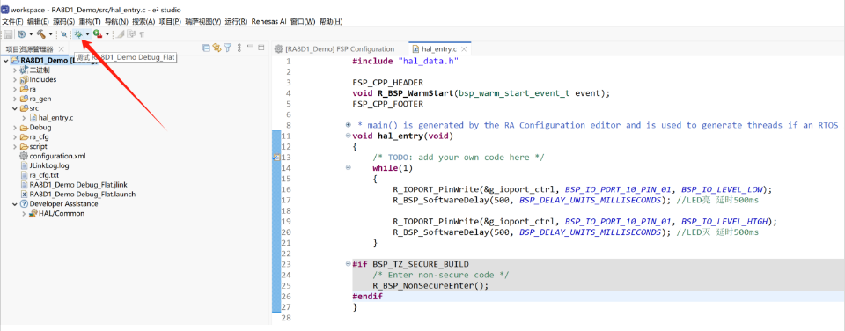The width and height of the screenshot is (845, 331).
Task: Click the pencil marker toolbar icon
Action: pyautogui.click(x=120, y=34)
